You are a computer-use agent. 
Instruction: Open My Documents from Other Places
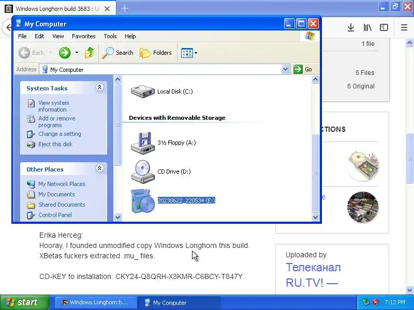coord(56,194)
